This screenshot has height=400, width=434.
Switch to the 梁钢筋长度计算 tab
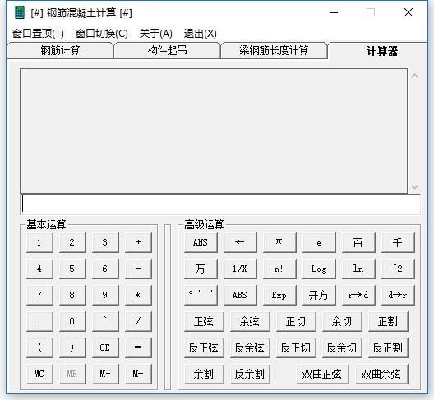[274, 51]
